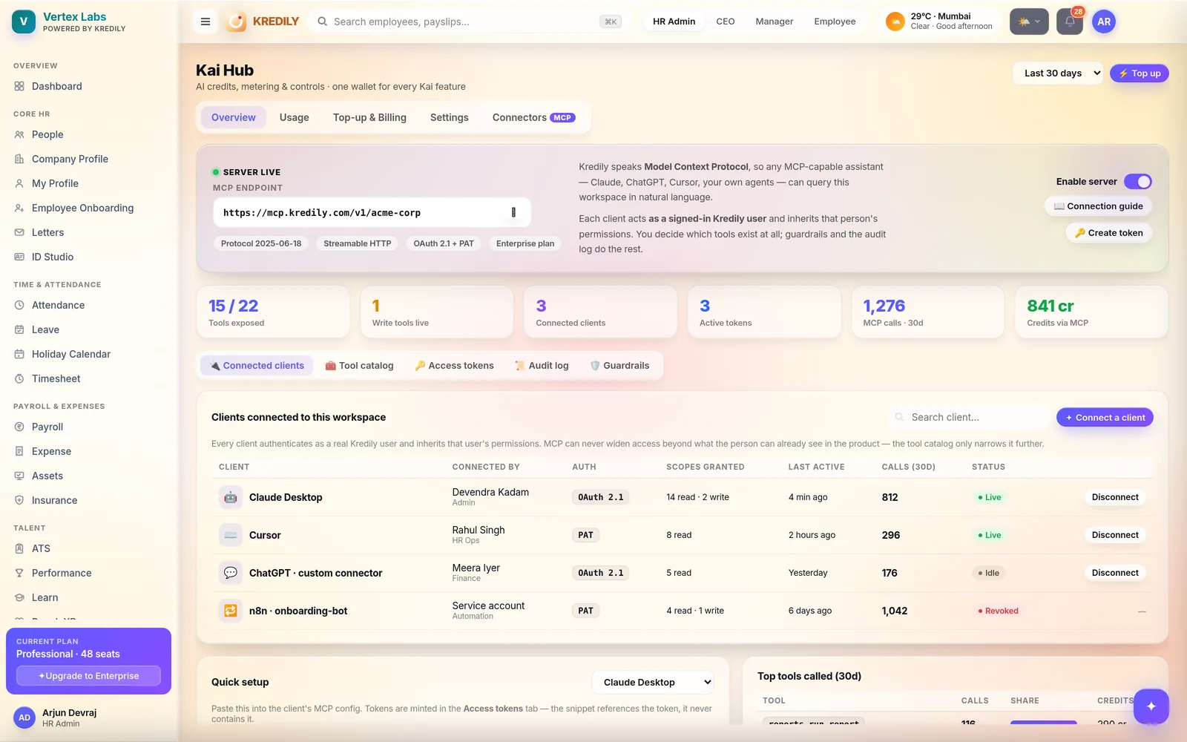Select the Connected clients sub-tab

pyautogui.click(x=257, y=365)
